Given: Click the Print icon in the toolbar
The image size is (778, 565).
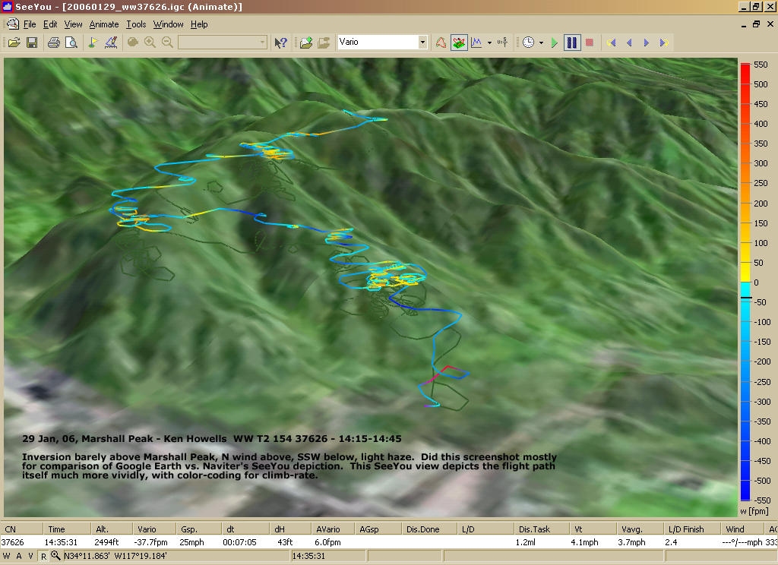Looking at the screenshot, I should pyautogui.click(x=54, y=43).
